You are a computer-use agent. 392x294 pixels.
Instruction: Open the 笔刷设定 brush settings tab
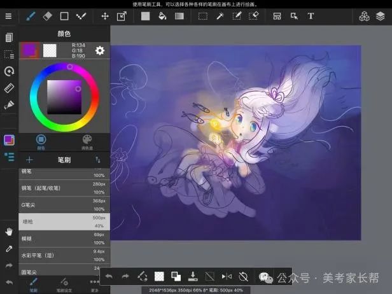64,285
